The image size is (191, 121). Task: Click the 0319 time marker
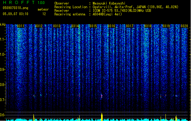coord(166,26)
